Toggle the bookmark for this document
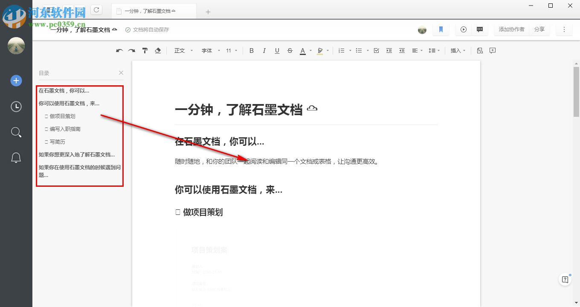This screenshot has height=307, width=580. pos(441,29)
